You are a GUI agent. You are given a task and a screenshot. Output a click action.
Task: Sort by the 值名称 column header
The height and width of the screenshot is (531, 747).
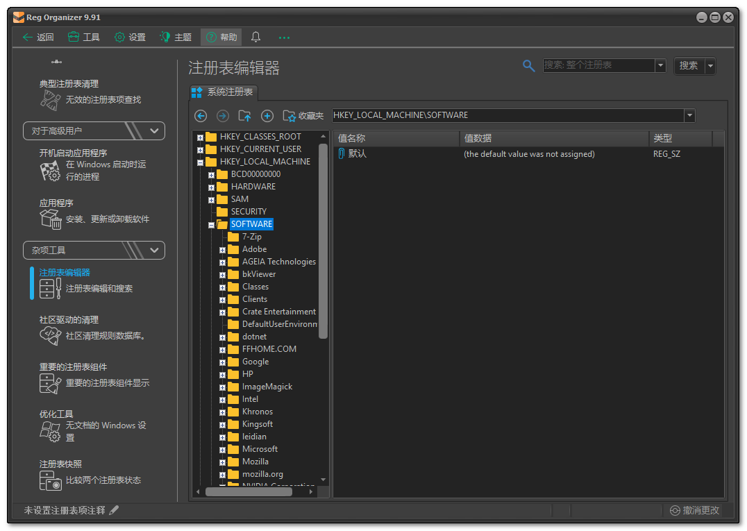(x=396, y=139)
